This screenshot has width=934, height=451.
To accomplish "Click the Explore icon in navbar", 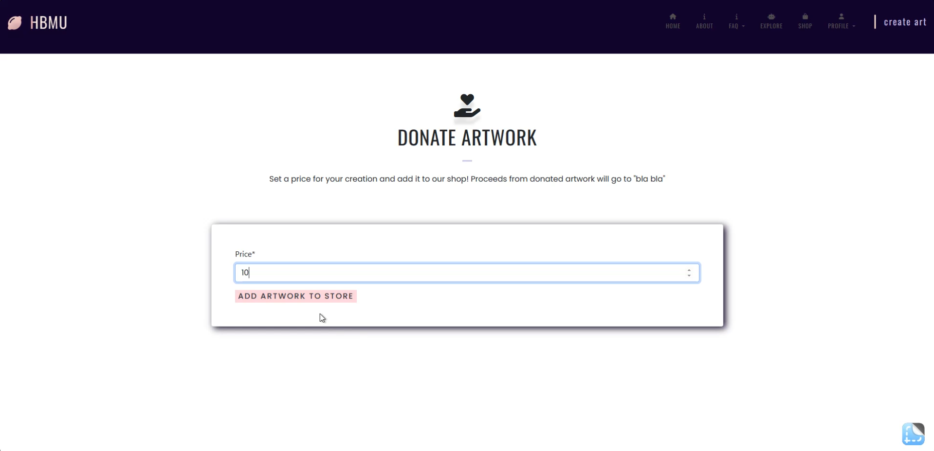I will coord(771,17).
